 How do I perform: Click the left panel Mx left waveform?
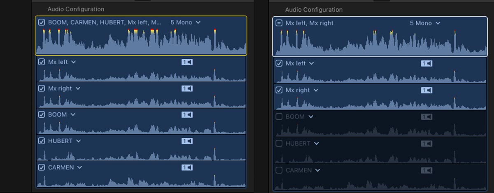coord(141,74)
